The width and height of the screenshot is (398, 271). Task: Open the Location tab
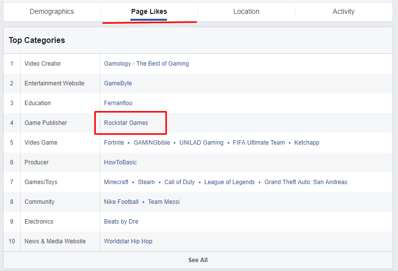246,11
